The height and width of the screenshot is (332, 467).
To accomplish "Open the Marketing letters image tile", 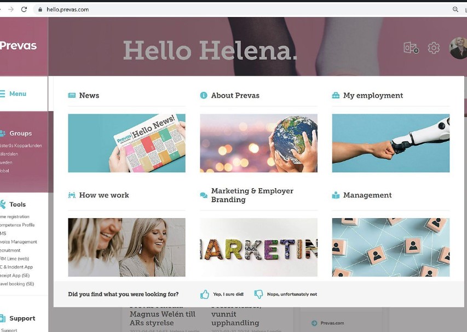I will (x=258, y=247).
